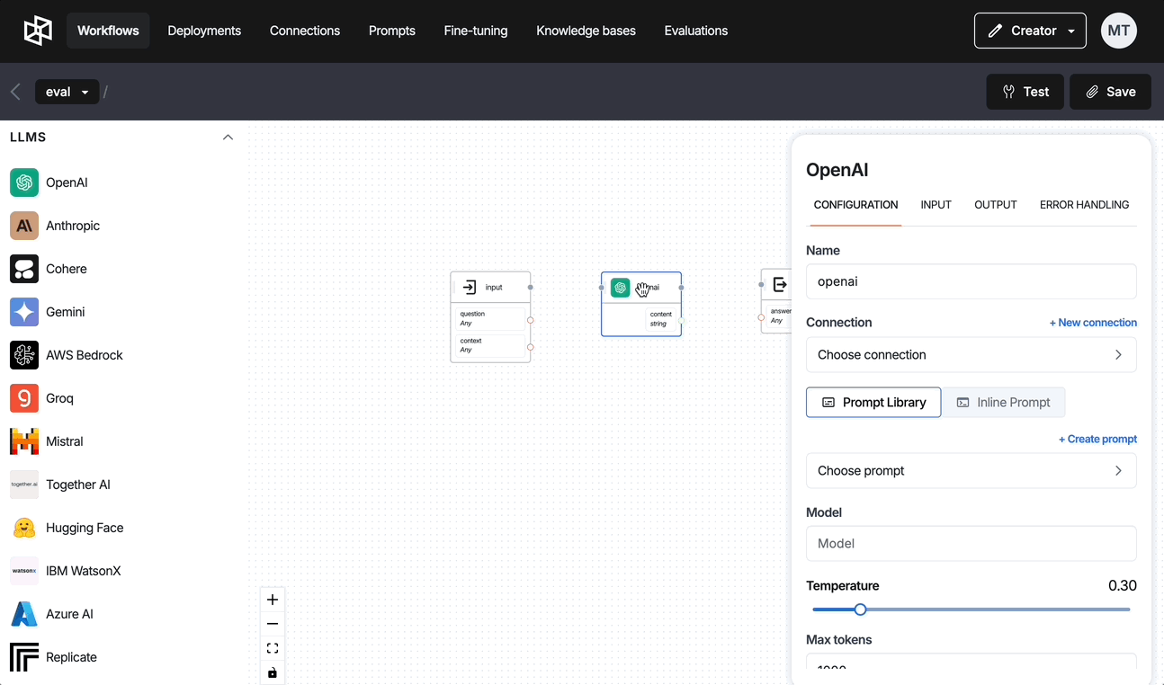The height and width of the screenshot is (685, 1164).
Task: Click the New connection link
Action: (1093, 323)
